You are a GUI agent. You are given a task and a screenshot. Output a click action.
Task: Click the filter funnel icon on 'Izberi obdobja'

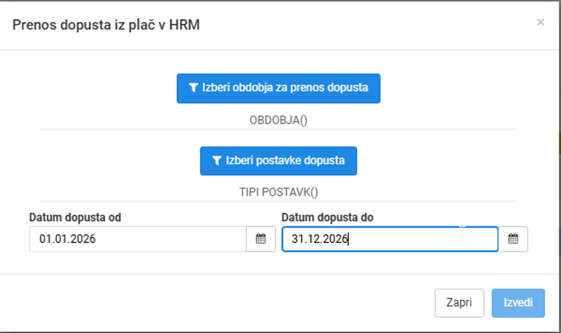tap(193, 88)
